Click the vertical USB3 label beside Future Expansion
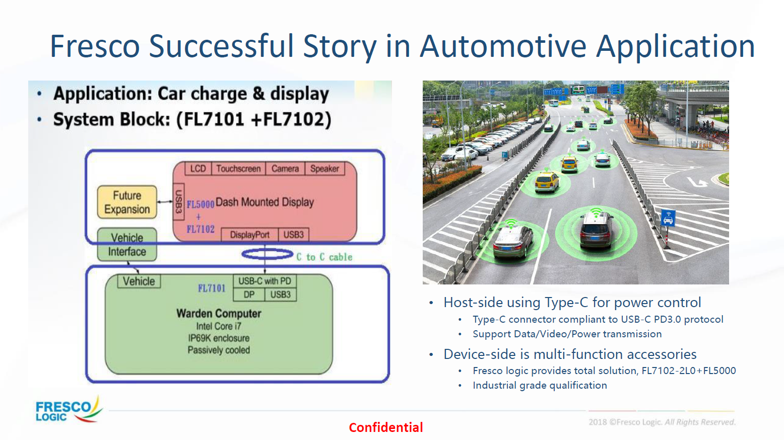This screenshot has width=784, height=440. click(x=178, y=201)
